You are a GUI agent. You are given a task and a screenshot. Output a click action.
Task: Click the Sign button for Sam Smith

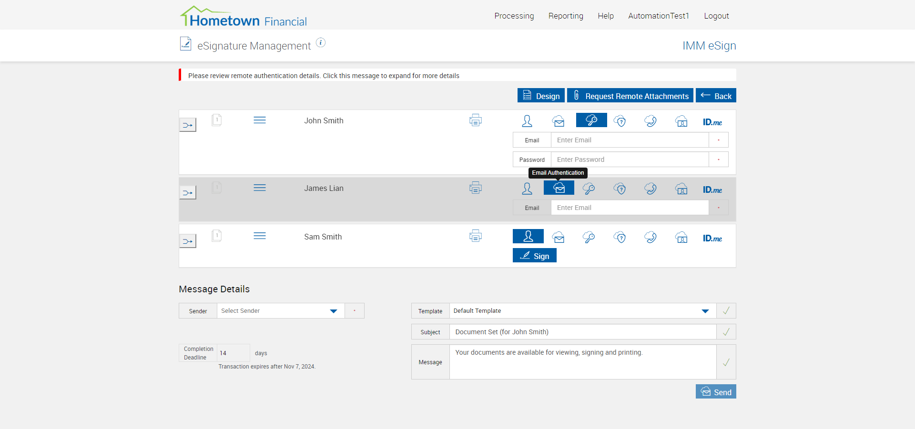(534, 256)
